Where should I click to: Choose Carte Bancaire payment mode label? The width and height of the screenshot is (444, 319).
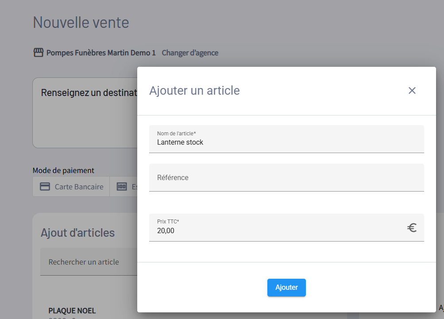79,187
